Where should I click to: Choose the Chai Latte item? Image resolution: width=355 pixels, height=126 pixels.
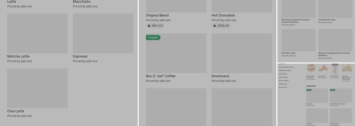[37, 88]
